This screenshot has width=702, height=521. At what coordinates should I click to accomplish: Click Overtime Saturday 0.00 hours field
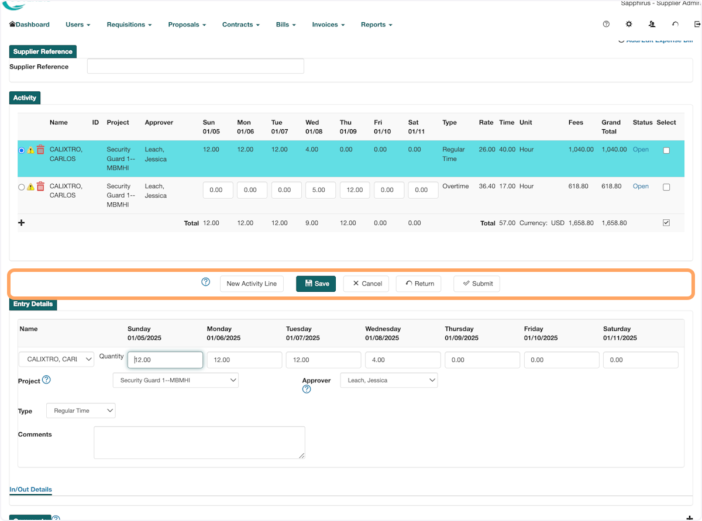click(x=423, y=190)
